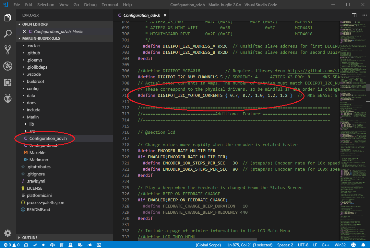Image resolution: width=370 pixels, height=248 pixels.
Task: Open the PlatformIO alien icon view
Action: (x=7, y=98)
